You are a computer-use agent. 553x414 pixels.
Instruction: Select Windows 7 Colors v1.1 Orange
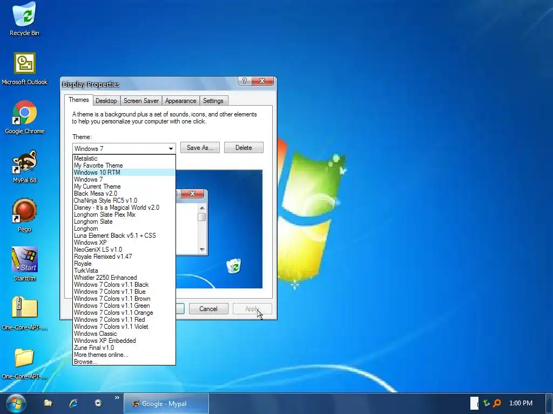[124, 313]
